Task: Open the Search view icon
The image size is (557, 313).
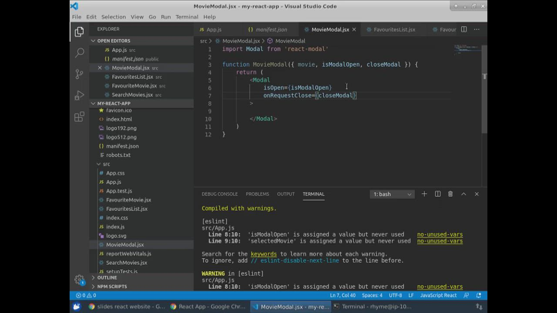Action: coord(79,53)
